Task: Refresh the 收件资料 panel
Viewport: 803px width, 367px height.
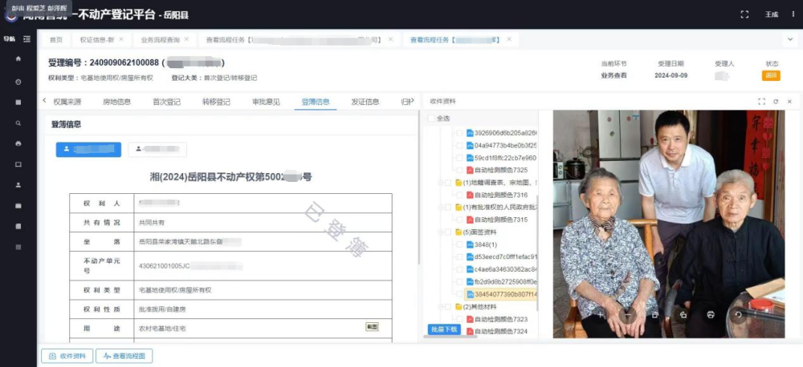Action: point(776,102)
